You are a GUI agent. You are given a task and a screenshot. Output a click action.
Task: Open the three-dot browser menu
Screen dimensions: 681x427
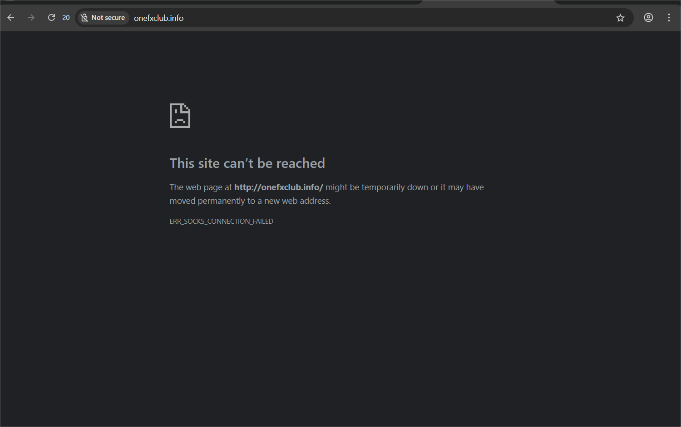pyautogui.click(x=669, y=18)
